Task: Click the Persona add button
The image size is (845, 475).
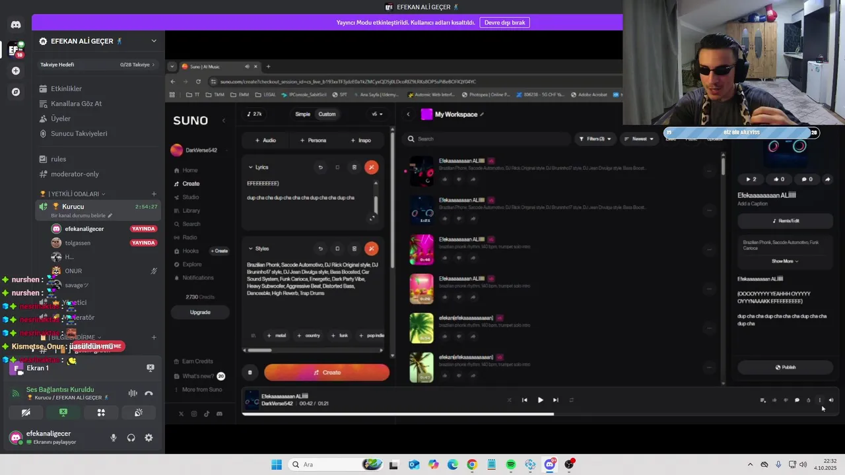Action: (313, 140)
